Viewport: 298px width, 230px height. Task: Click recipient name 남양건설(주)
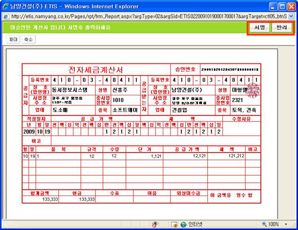coord(187,90)
